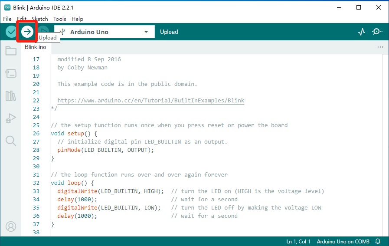Viewport: 389px width, 246px height.
Task: Open the Sketch menu
Action: pyautogui.click(x=40, y=19)
